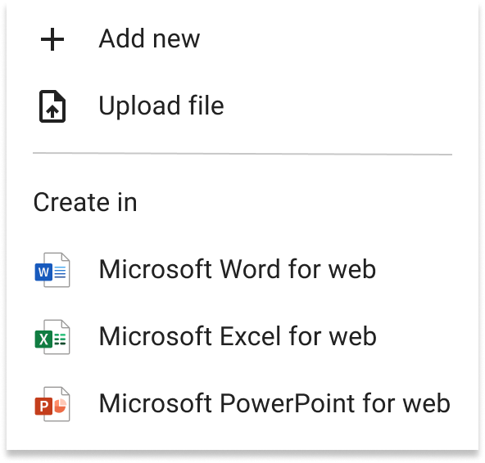Create a new presentation in PowerPoint online

pos(242,404)
